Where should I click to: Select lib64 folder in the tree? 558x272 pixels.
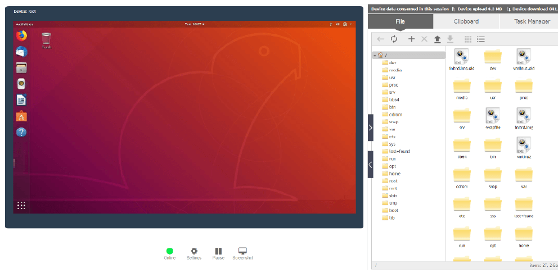391,99
